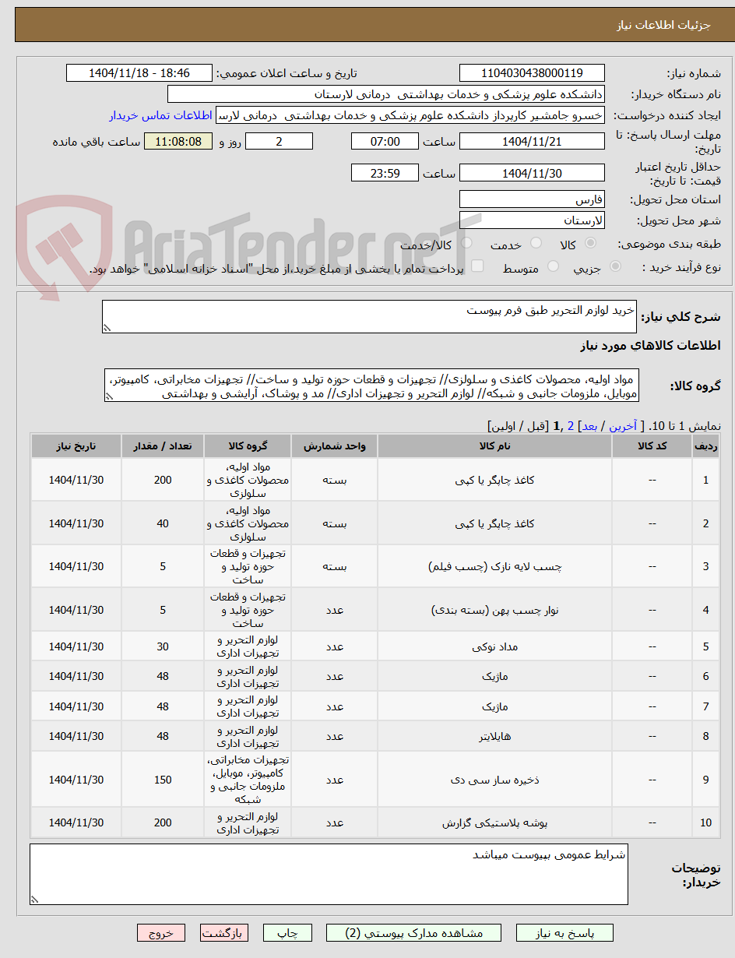Click the response deadline date 1404/11/21
735x958 pixels.
point(532,141)
